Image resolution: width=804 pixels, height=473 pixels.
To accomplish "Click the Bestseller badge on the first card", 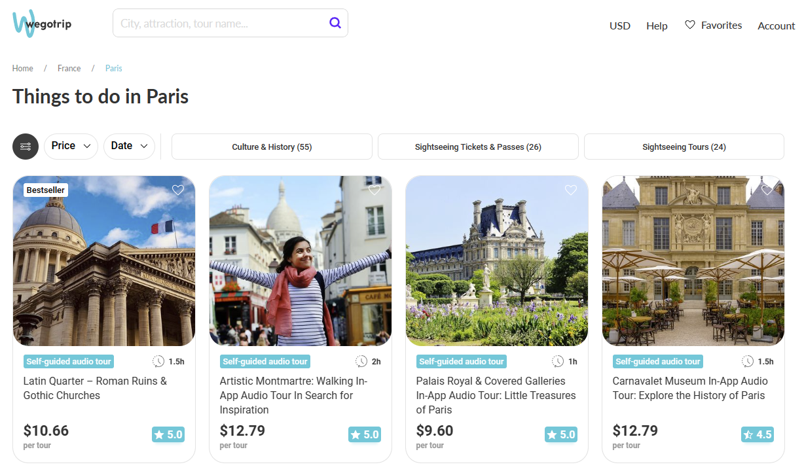I will pyautogui.click(x=46, y=190).
